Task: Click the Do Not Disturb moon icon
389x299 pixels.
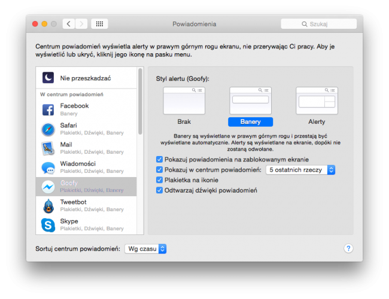Action: point(48,78)
